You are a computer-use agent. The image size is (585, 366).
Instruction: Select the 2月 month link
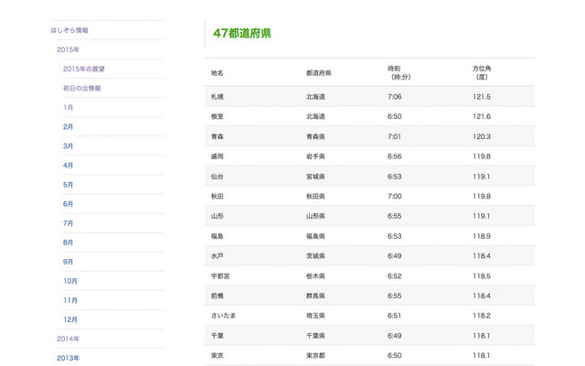(x=68, y=127)
